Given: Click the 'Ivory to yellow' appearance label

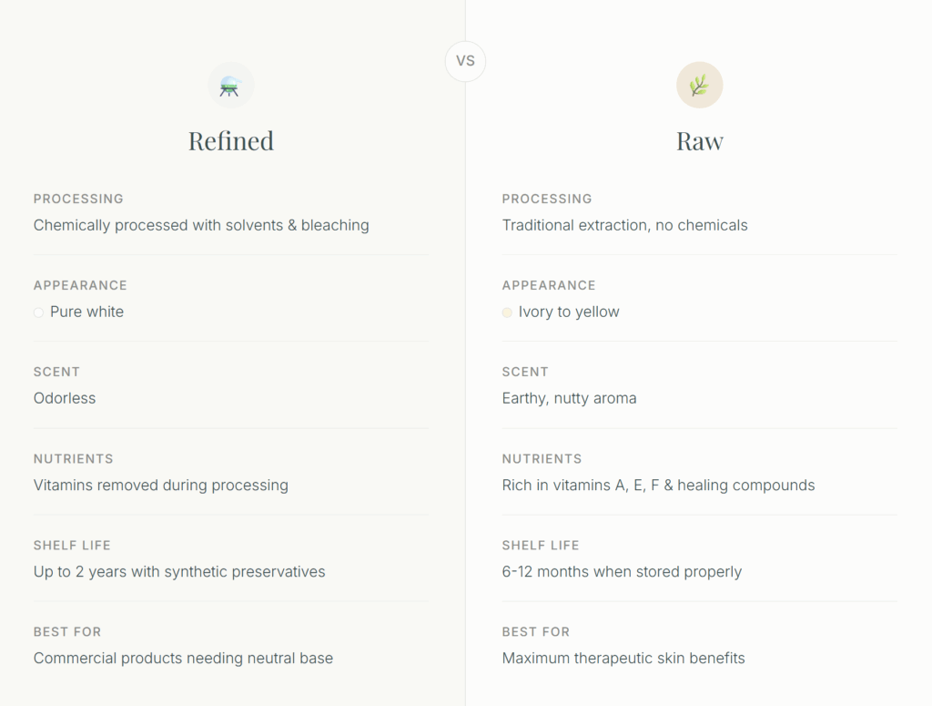Looking at the screenshot, I should click(569, 312).
